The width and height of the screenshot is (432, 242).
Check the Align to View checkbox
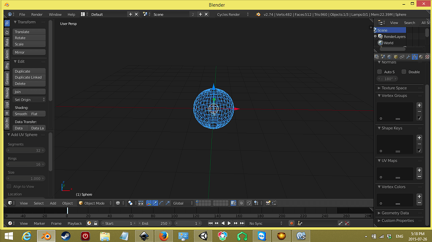coord(9,186)
